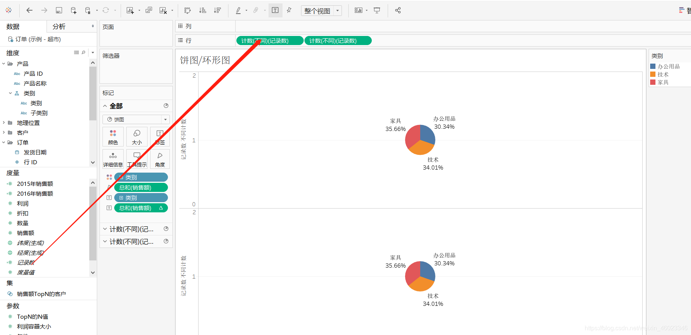Click the 大小 marks button
The width and height of the screenshot is (691, 335).
[137, 137]
